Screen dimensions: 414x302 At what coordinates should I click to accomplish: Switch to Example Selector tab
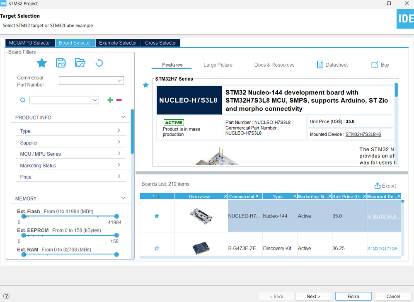pos(118,43)
